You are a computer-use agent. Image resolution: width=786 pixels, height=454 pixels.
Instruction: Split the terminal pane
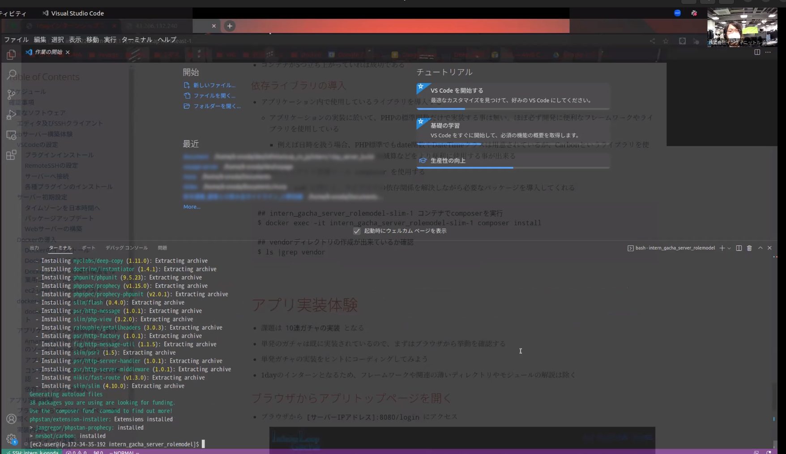[739, 248]
